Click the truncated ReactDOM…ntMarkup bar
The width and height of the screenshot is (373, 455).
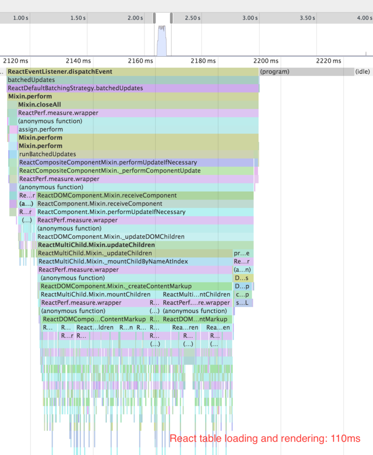click(x=197, y=319)
